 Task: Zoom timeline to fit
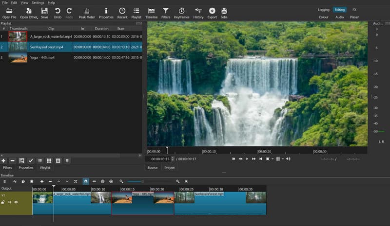pos(186,181)
